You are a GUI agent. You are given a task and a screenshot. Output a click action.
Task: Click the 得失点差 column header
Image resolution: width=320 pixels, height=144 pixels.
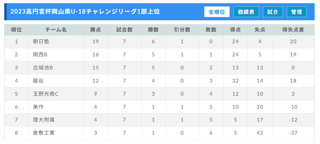(293, 30)
